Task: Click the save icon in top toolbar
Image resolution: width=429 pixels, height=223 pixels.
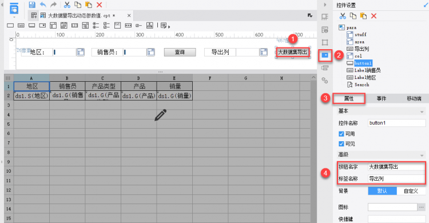Action: point(32,5)
